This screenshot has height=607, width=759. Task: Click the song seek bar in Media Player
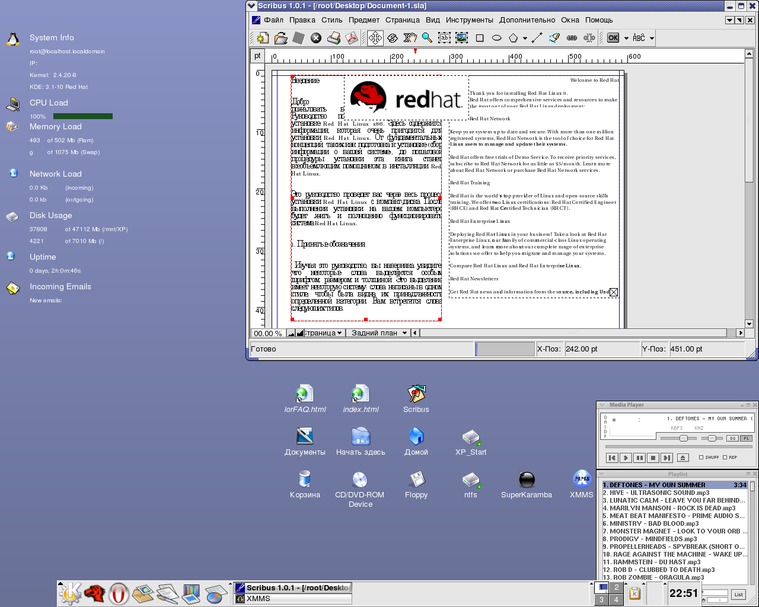[678, 447]
